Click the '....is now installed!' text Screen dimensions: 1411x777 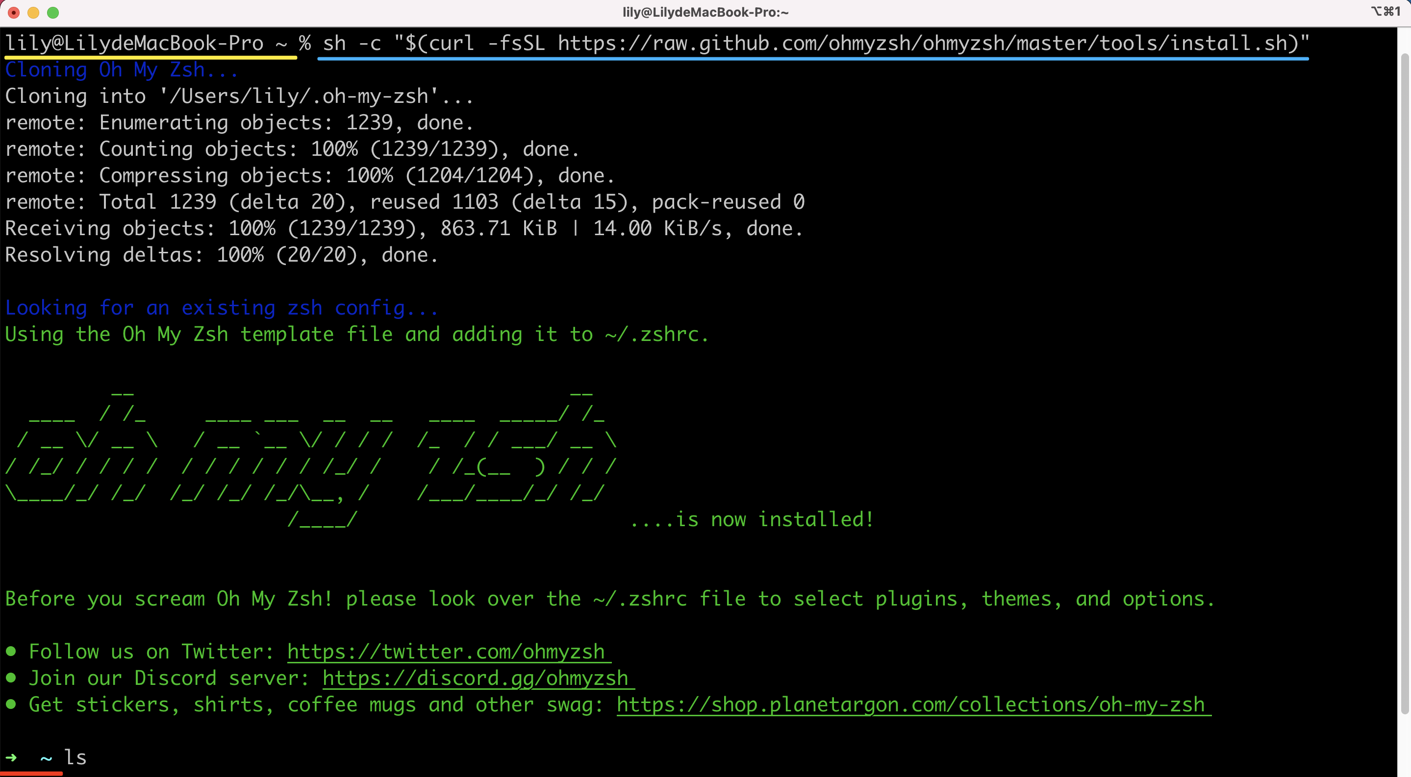coord(752,519)
